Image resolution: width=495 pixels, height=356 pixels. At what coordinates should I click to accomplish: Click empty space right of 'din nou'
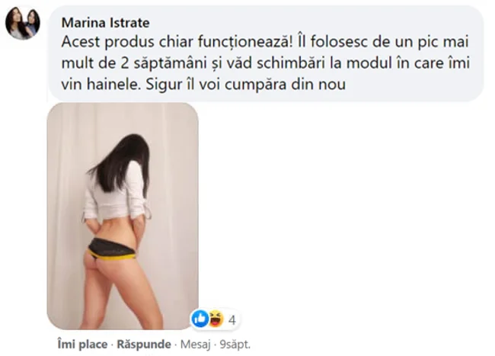coord(410,85)
